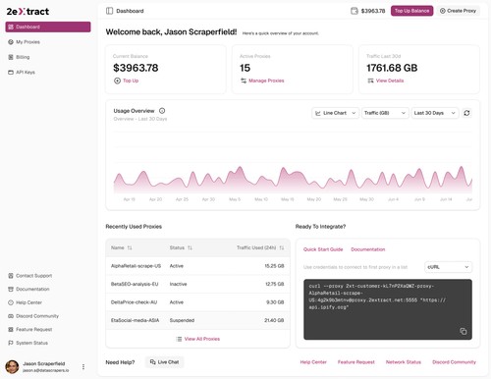491x379 pixels.
Task: Select the BetaSEO-analysis-EU proxy row
Action: (197, 284)
